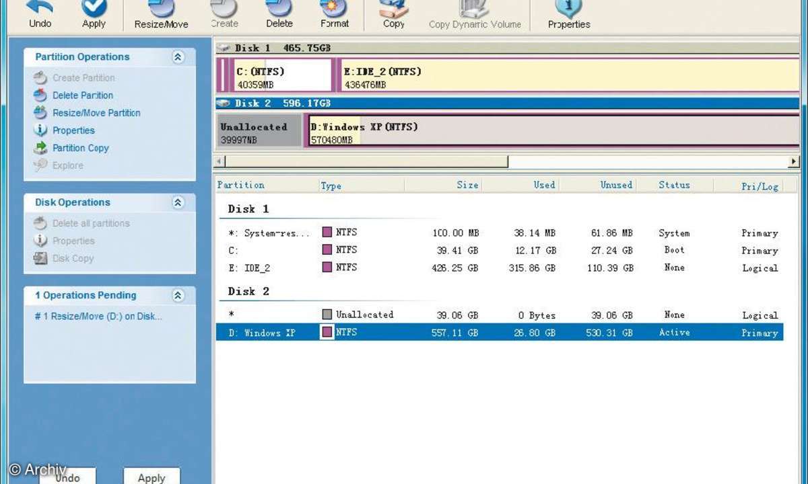808x484 pixels.
Task: Click the 530.31 GB unused cell
Action: coord(609,332)
